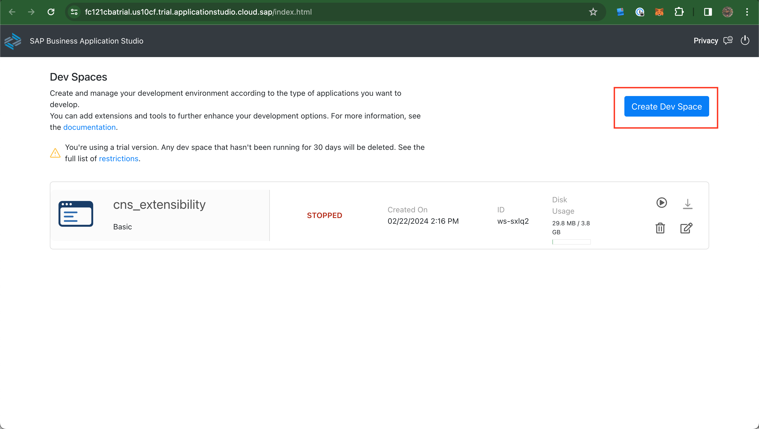
Task: Reload the browser page
Action: tap(51, 12)
